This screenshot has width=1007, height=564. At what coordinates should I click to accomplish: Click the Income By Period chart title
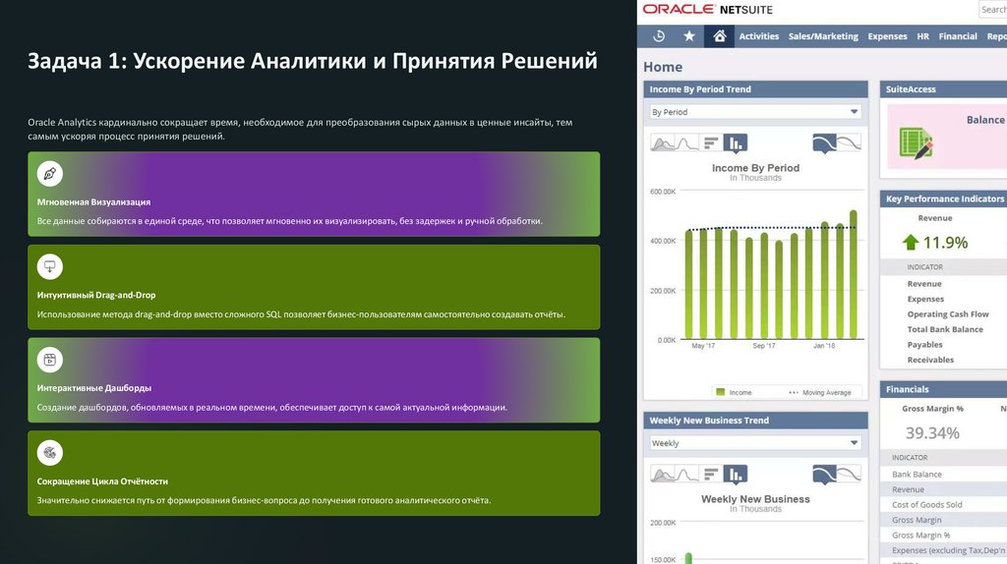click(755, 167)
